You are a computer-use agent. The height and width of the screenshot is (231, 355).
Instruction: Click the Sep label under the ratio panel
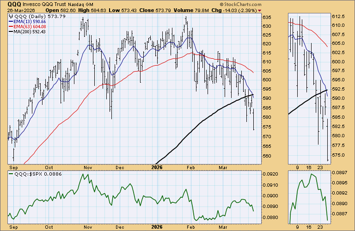pos(13,227)
